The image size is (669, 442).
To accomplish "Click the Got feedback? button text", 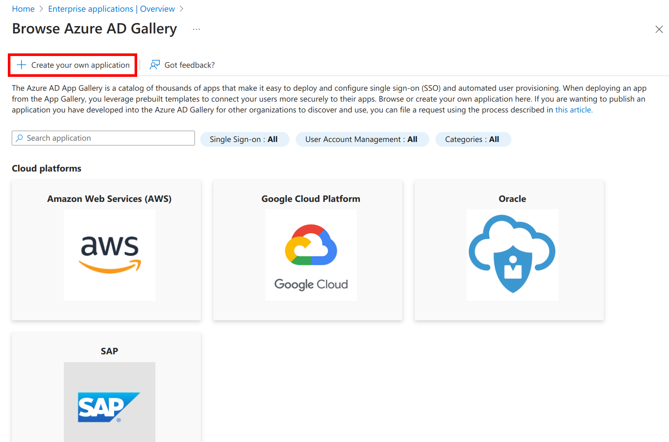I will click(x=189, y=65).
